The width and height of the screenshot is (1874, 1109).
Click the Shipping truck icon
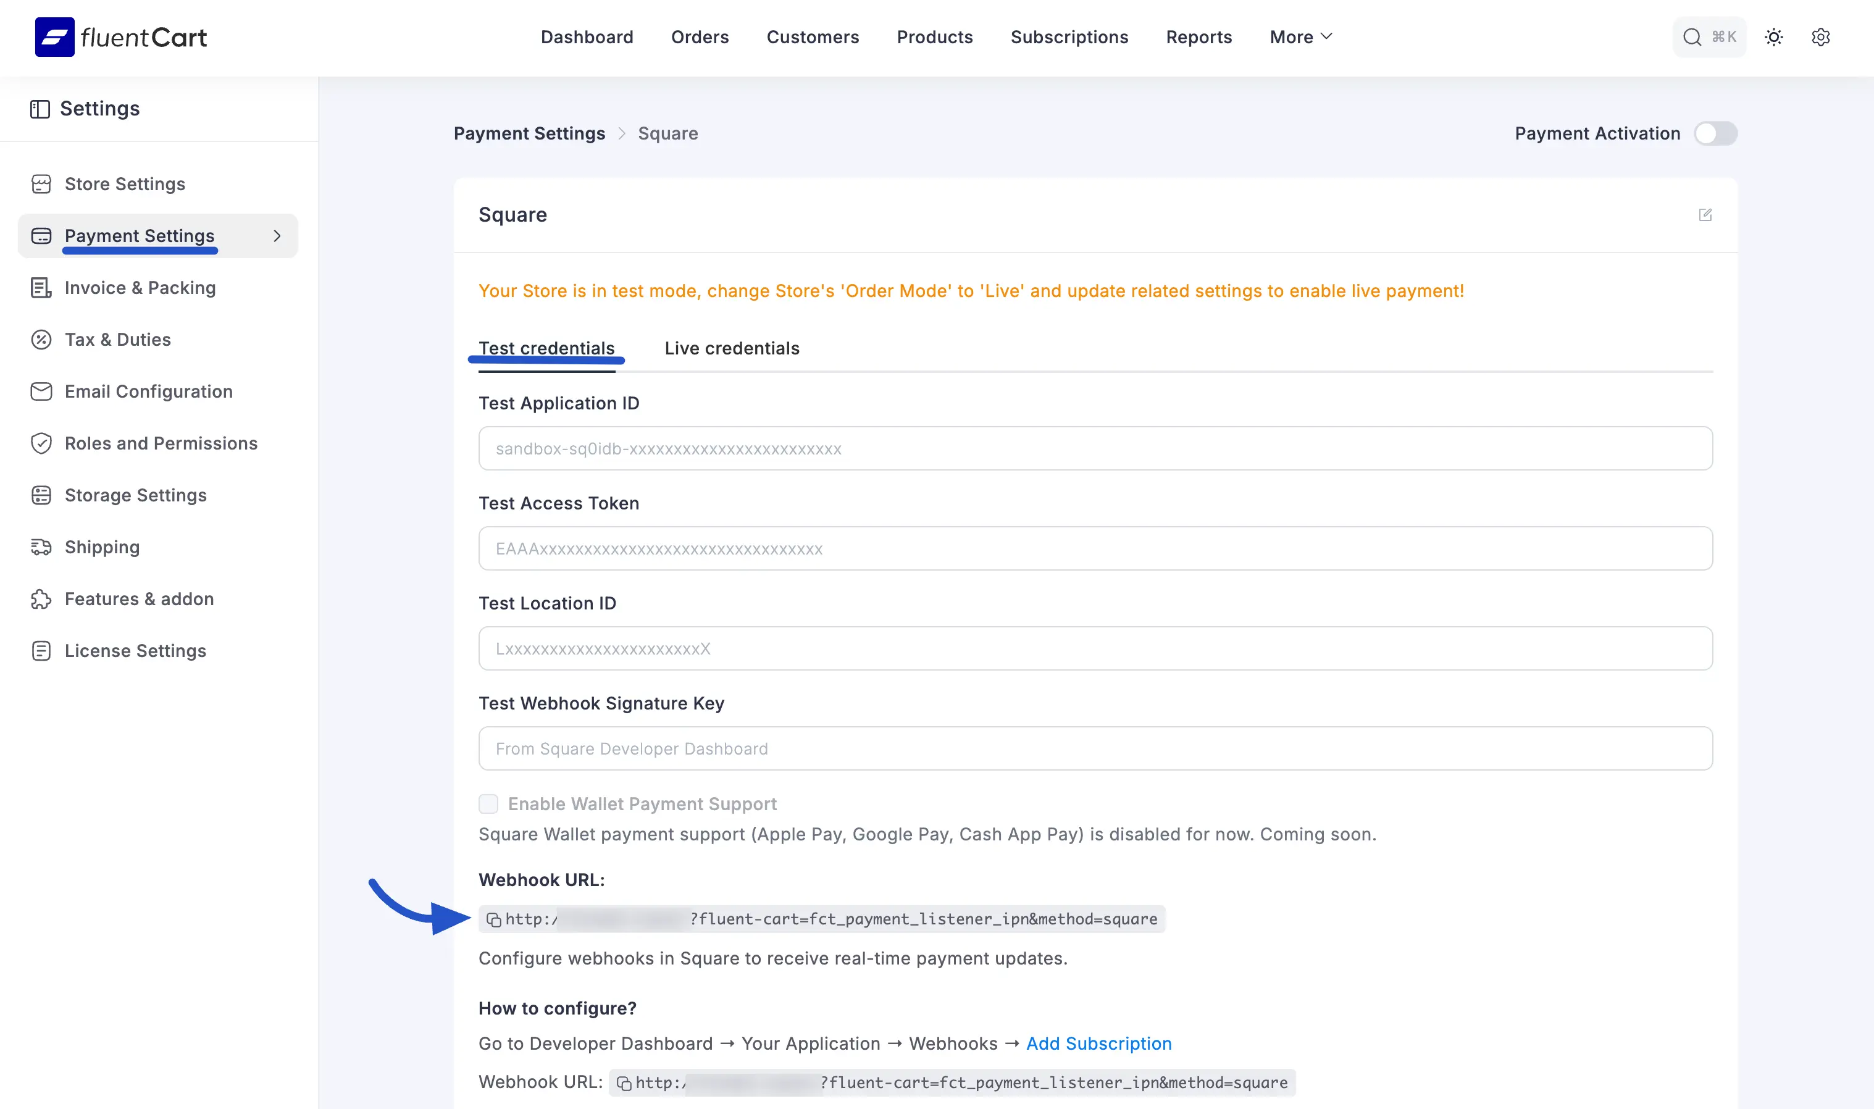[x=41, y=547]
